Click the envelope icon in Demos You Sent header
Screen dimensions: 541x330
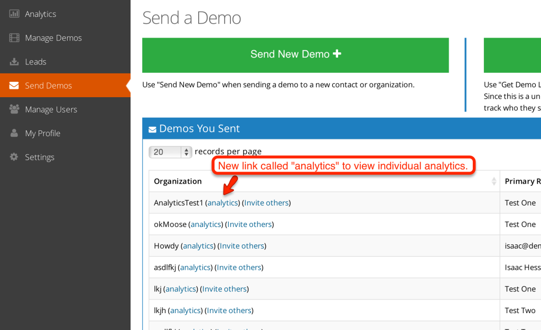point(152,128)
